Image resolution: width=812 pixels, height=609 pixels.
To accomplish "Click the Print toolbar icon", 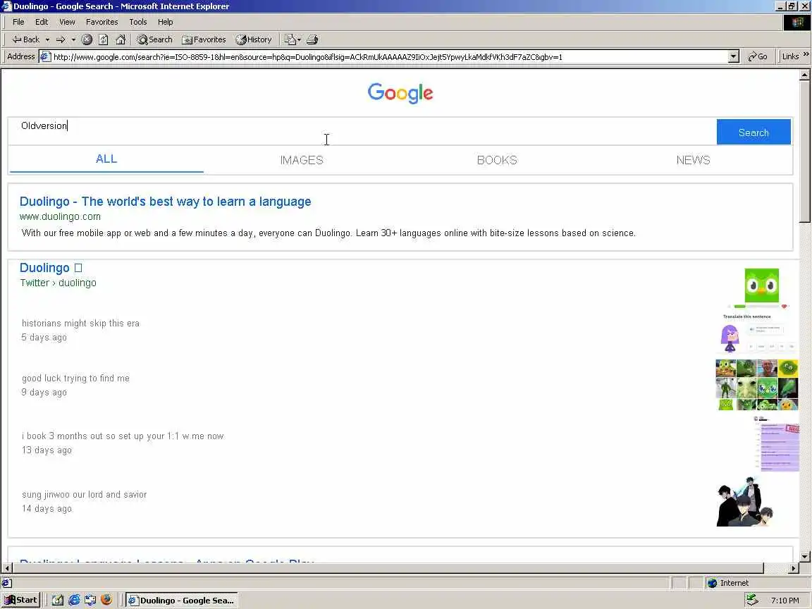I will (312, 39).
